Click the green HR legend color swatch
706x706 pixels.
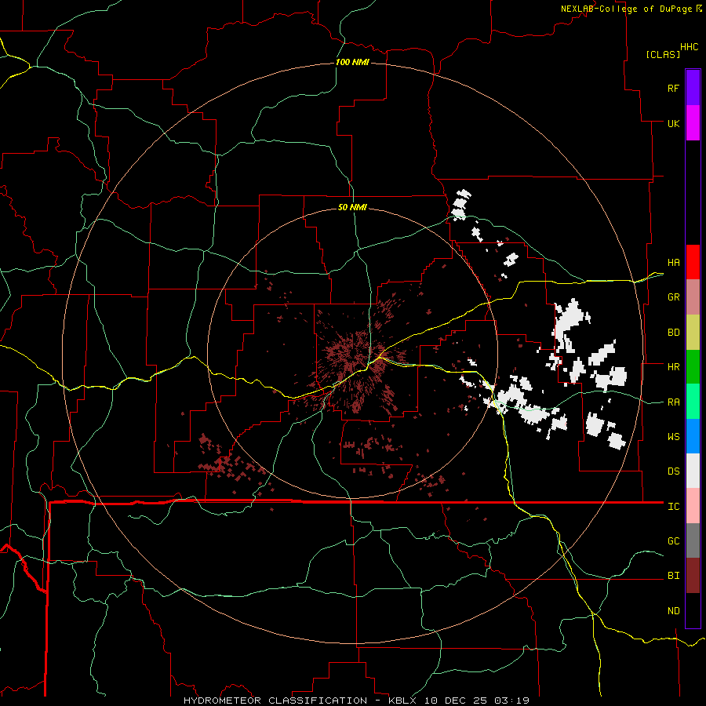pos(693,367)
